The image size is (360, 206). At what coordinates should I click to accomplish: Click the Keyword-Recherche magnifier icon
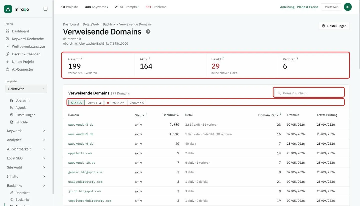coord(7,39)
